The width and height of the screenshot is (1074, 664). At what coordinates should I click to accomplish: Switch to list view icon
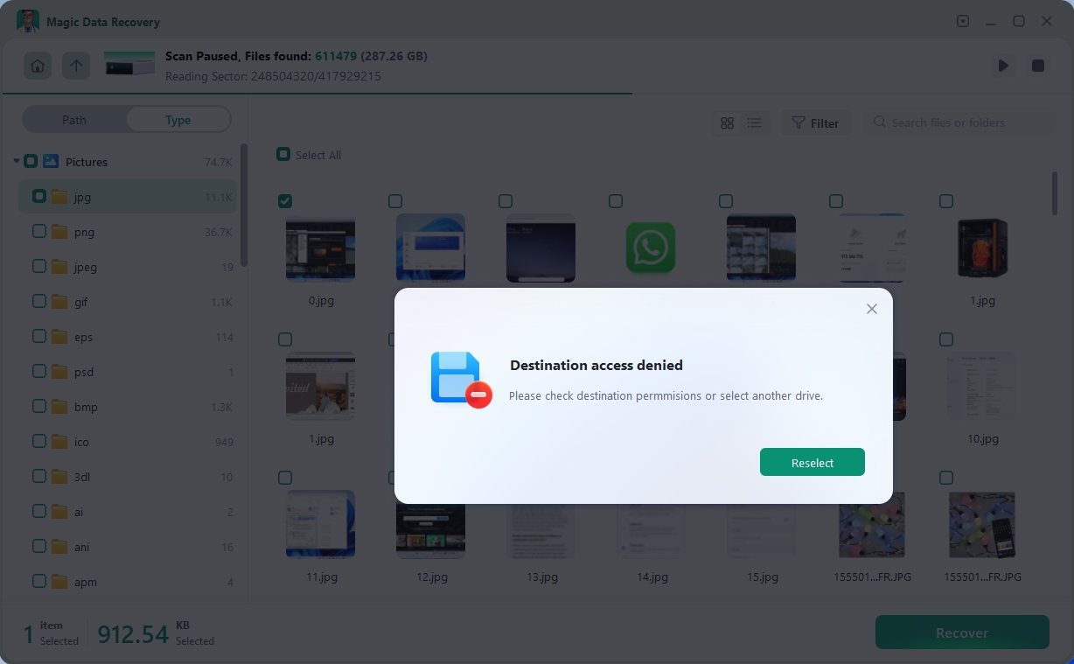pos(754,123)
